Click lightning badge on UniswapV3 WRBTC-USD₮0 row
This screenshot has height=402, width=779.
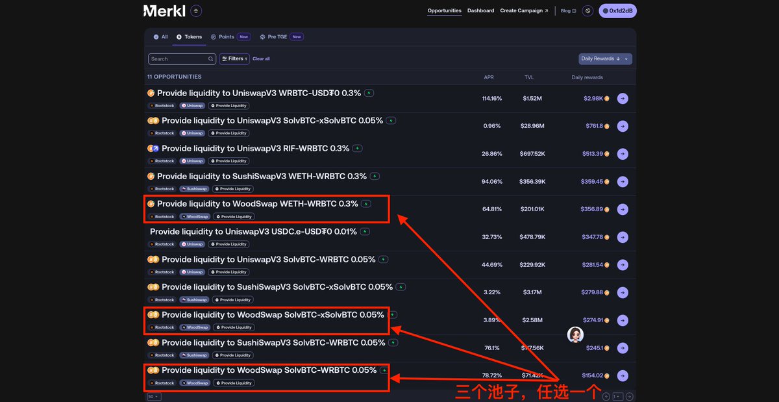[369, 93]
